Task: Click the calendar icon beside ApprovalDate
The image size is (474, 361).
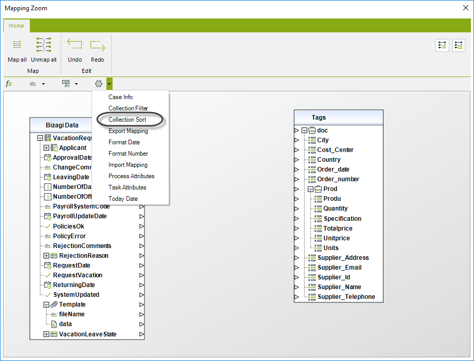Action: tap(47, 158)
